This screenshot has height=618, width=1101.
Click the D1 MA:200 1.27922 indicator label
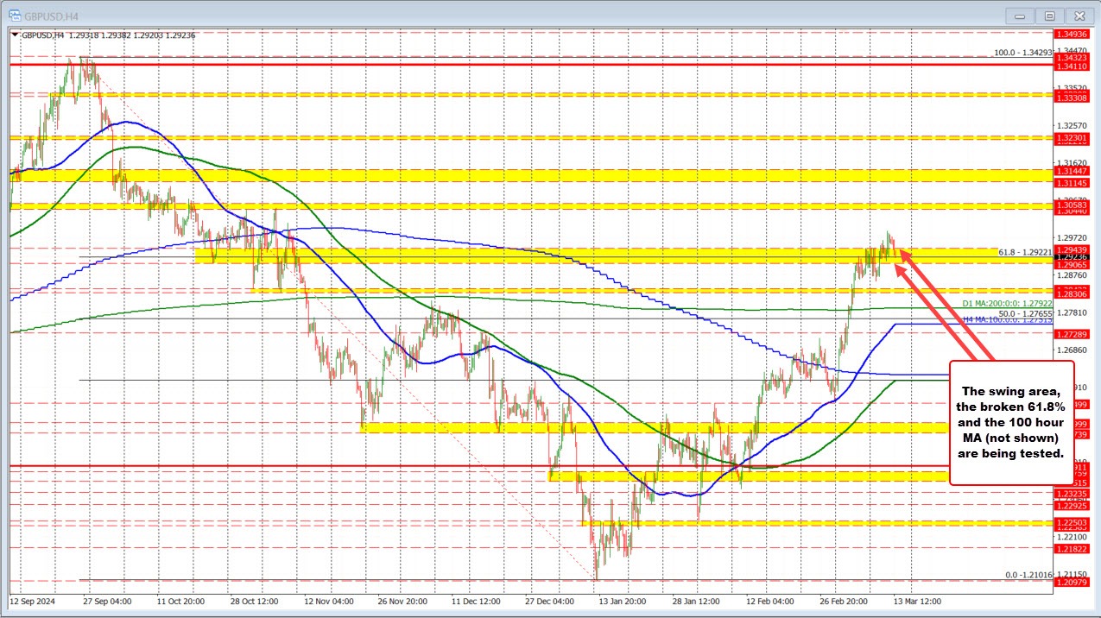1008,303
